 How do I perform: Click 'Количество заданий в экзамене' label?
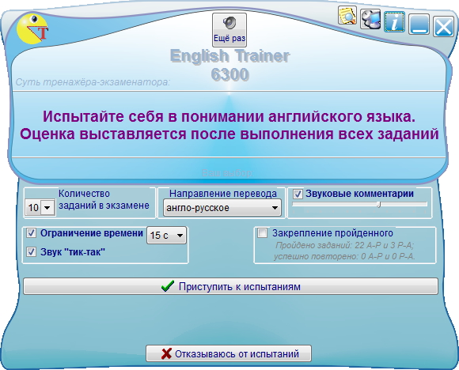pos(104,199)
